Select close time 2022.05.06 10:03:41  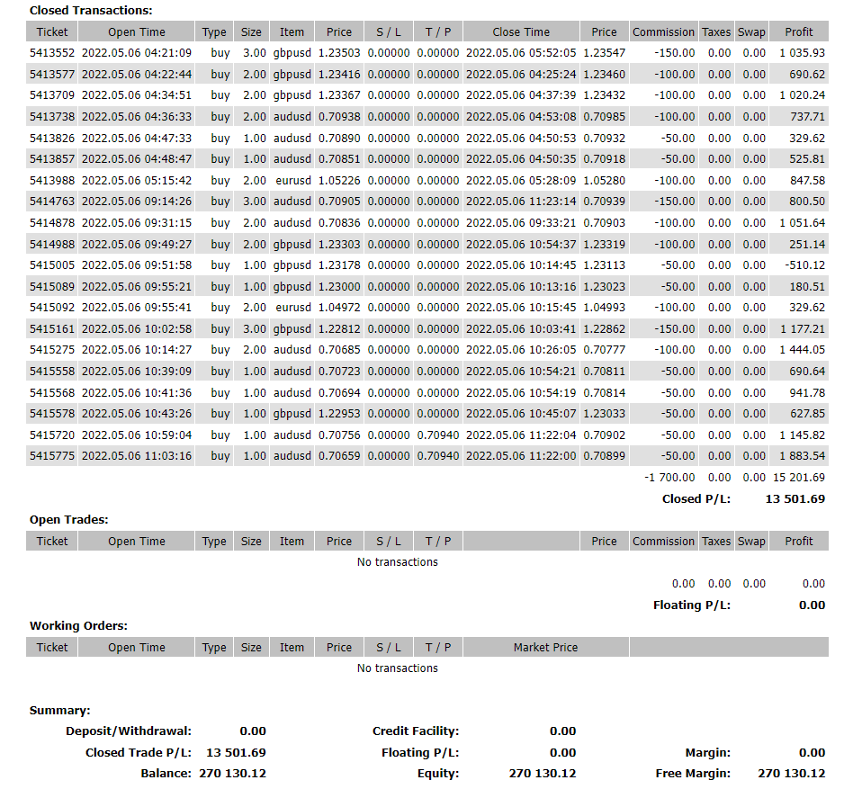[521, 329]
